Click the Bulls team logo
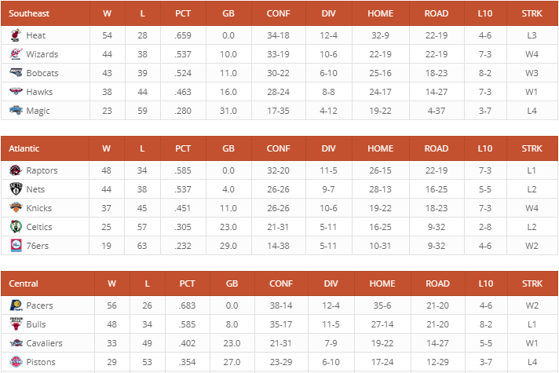 [16, 324]
